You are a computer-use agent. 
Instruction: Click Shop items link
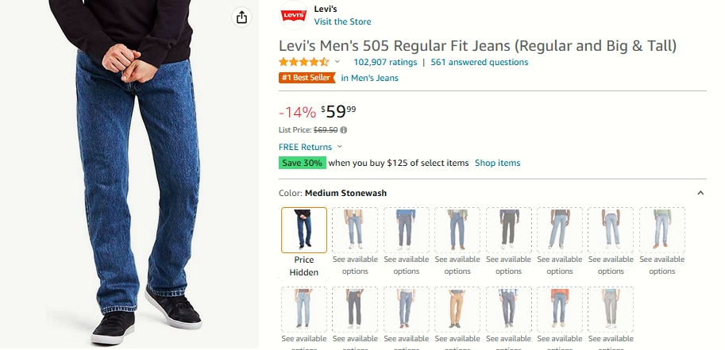point(498,163)
